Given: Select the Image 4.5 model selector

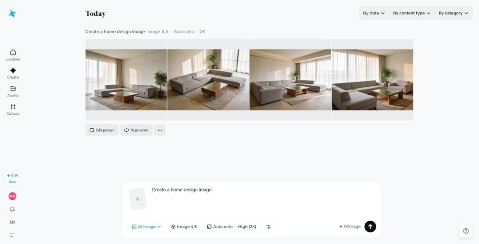Looking at the screenshot, I should pyautogui.click(x=184, y=227).
